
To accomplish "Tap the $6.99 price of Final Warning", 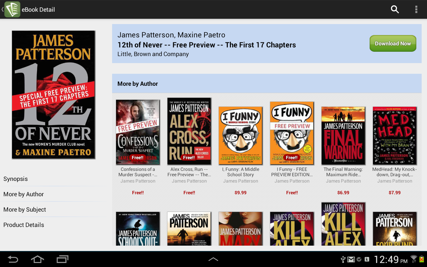I will point(343,193).
